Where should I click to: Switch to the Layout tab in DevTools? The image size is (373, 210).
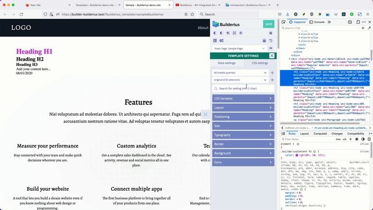point(304,134)
